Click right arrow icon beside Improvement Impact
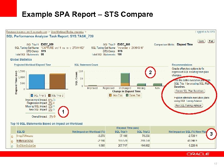Image resolution: width=224 pixels, height=168 pixels. coord(54,100)
